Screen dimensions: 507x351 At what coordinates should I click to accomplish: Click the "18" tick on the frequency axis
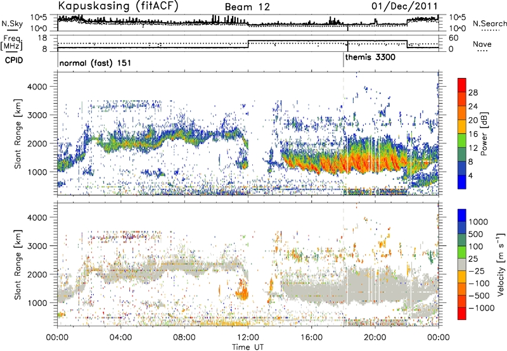point(42,38)
